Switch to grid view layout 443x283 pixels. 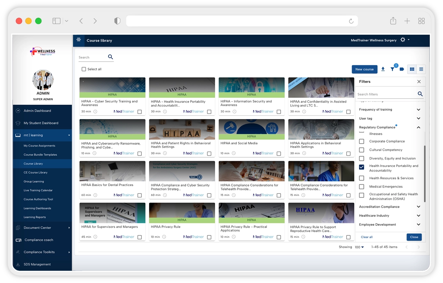[x=412, y=69]
